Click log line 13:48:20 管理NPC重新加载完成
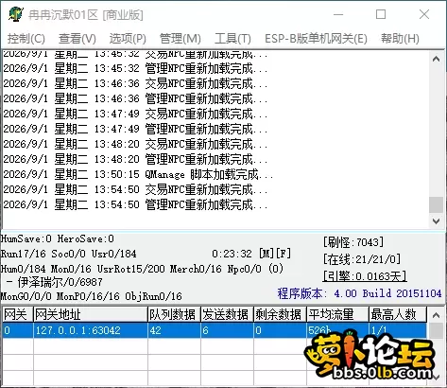Screen dimensions: 447x388 [135, 159]
